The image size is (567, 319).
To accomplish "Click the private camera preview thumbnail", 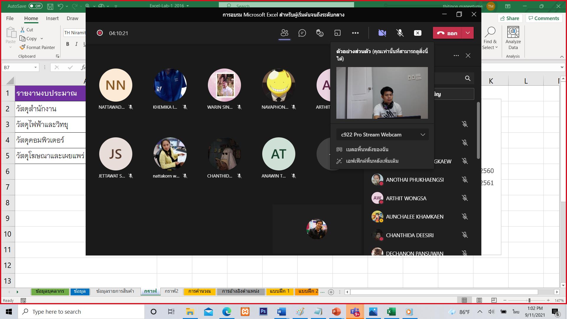I will [x=382, y=93].
